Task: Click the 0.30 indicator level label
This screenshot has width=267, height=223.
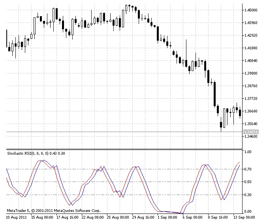Action: (248, 195)
